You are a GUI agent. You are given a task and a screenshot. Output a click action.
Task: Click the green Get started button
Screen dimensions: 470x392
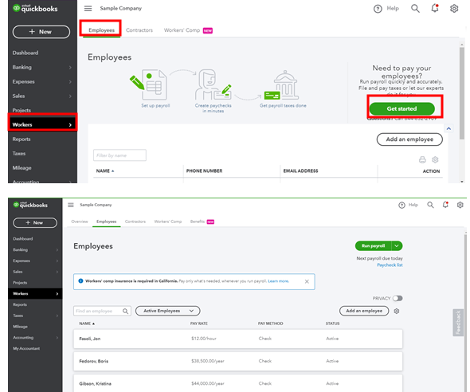(x=401, y=108)
